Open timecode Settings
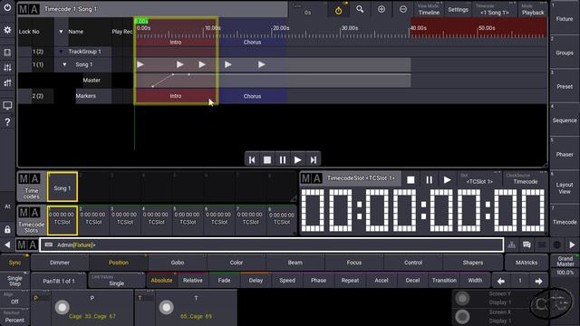Screen dimensions: 580x326 (458, 10)
